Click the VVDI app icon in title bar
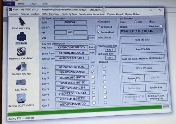The width and height of the screenshot is (176, 124). click(x=11, y=10)
